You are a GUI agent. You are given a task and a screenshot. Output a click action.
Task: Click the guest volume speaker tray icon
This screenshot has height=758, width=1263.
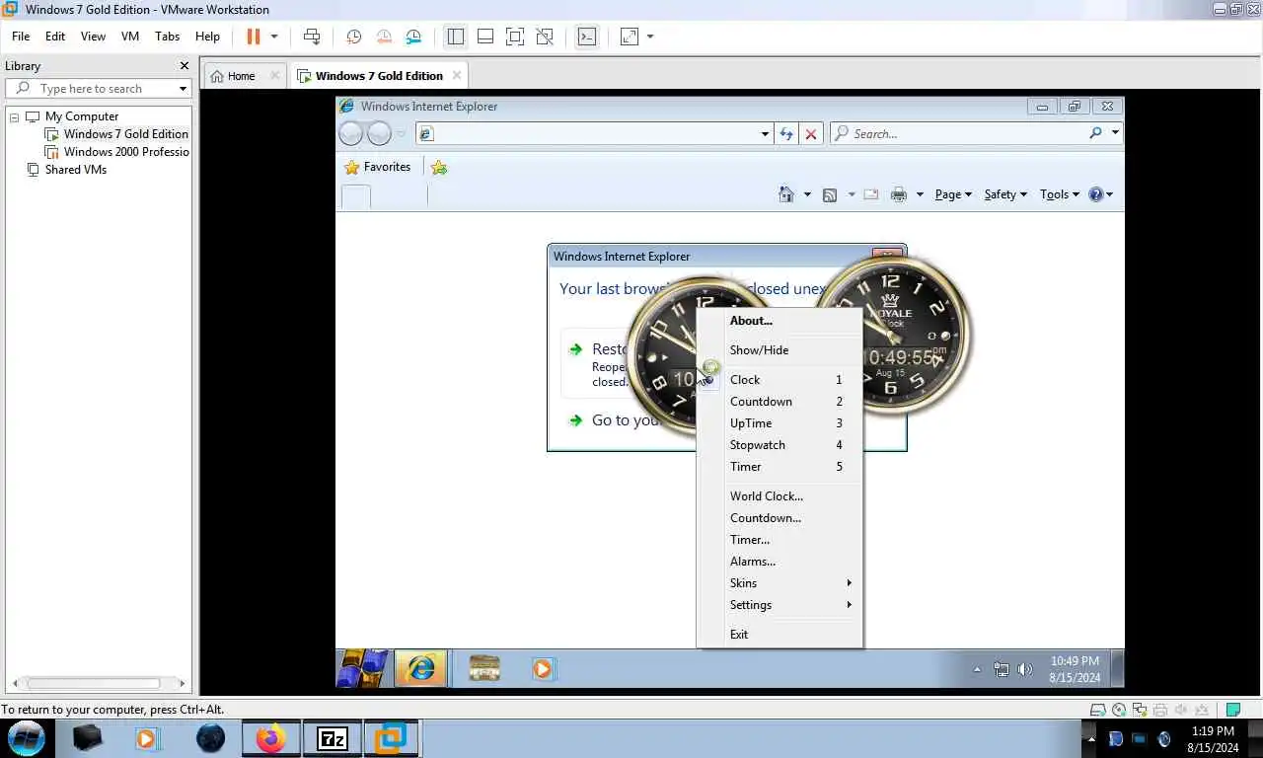(1025, 669)
